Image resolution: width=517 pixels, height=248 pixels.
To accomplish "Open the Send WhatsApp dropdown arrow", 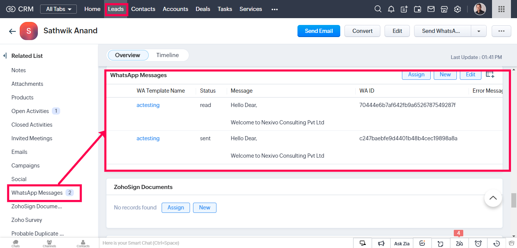I will coord(479,31).
